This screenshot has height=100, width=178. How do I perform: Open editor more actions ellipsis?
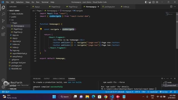click(175, 7)
